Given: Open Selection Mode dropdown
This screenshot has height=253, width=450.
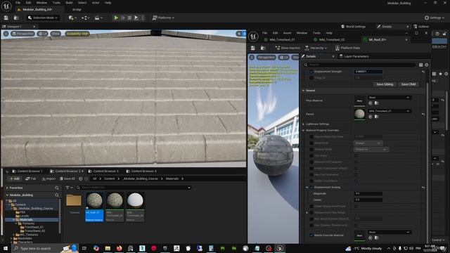Looking at the screenshot, I should [43, 18].
